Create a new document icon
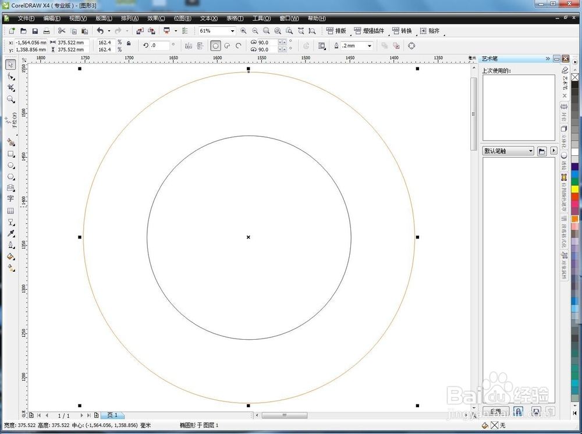The height and width of the screenshot is (434, 582). click(x=12, y=31)
